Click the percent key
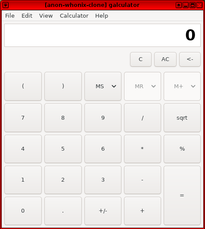 click(182, 149)
